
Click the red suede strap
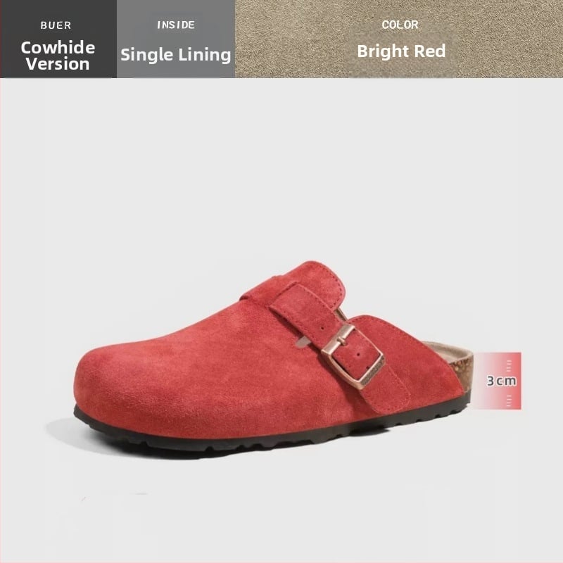(339, 345)
